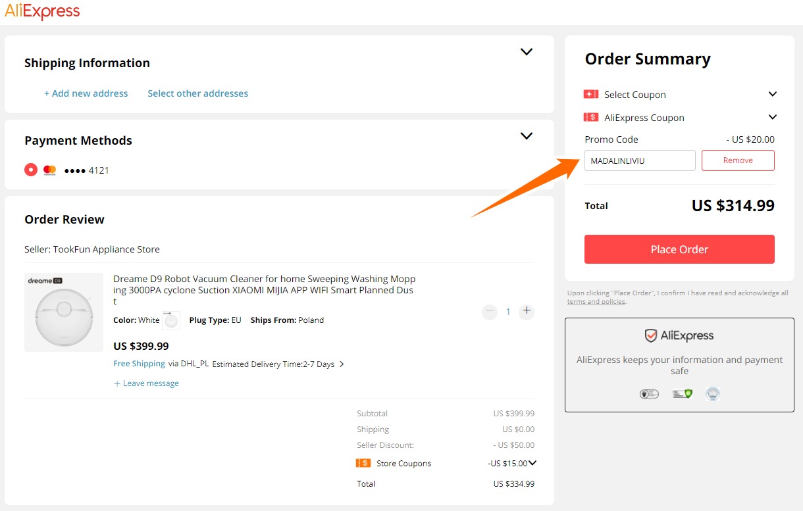This screenshot has height=511, width=803.
Task: Increase quantity with plus button
Action: point(526,312)
